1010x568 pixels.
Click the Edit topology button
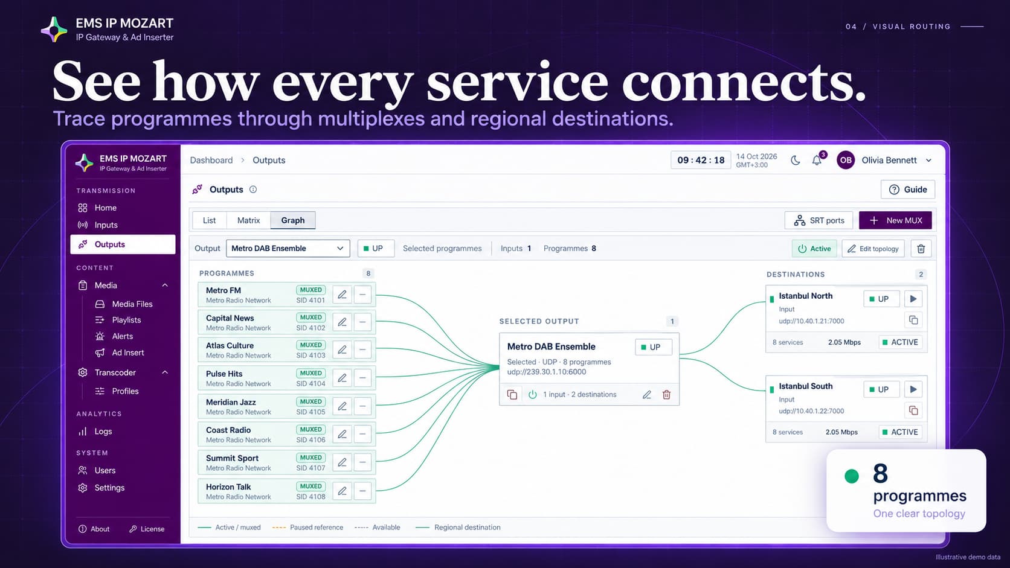pyautogui.click(x=873, y=249)
